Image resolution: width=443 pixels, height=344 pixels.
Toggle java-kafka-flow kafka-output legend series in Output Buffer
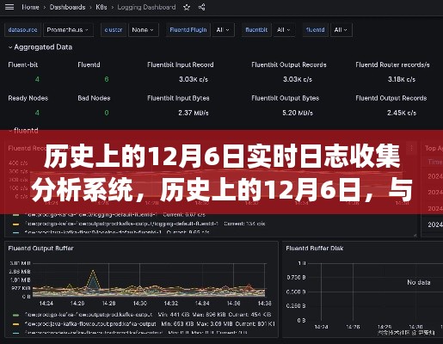tap(90, 324)
